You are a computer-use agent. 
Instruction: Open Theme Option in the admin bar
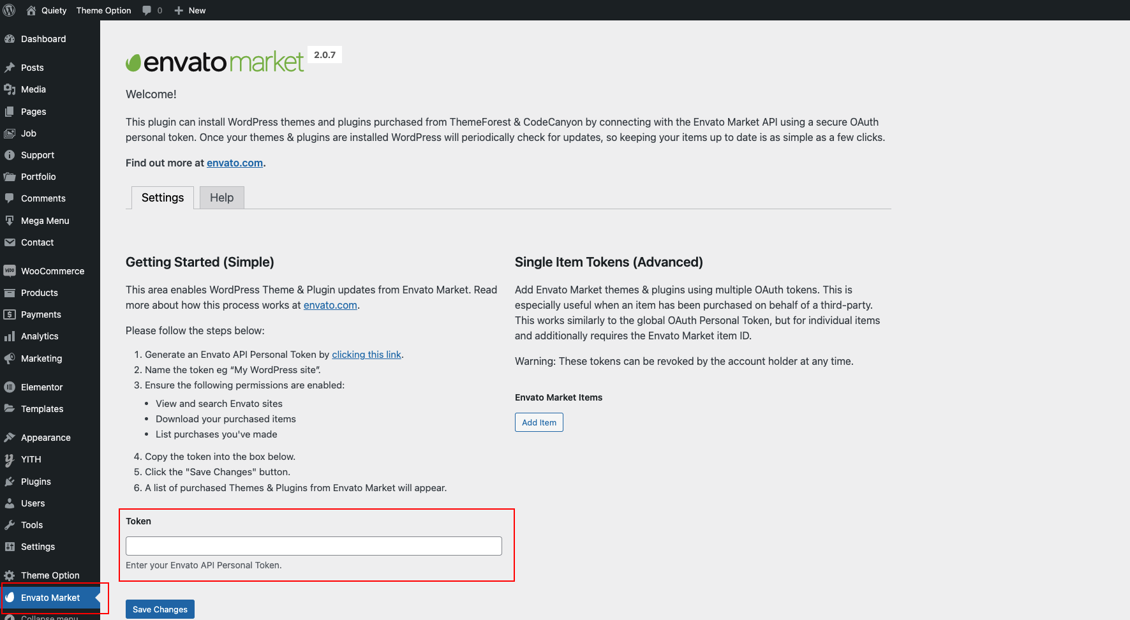pyautogui.click(x=103, y=10)
